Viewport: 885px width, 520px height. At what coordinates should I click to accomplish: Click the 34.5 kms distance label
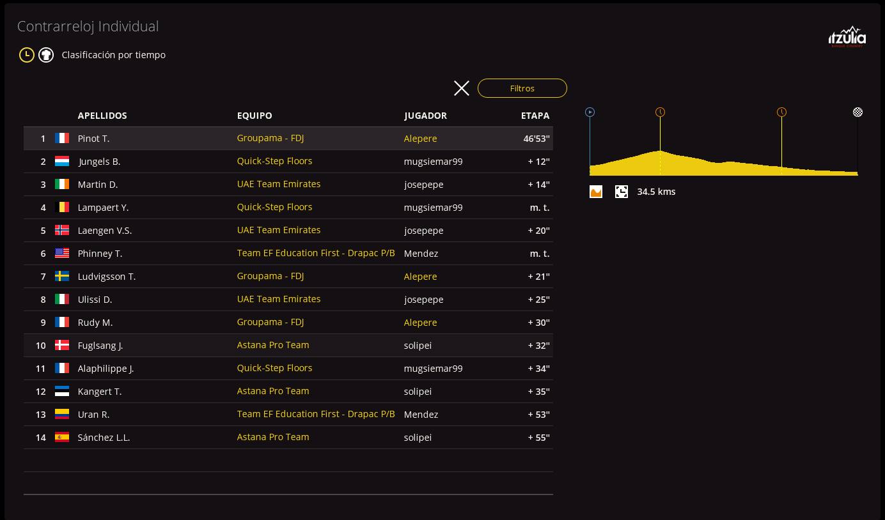tap(656, 192)
